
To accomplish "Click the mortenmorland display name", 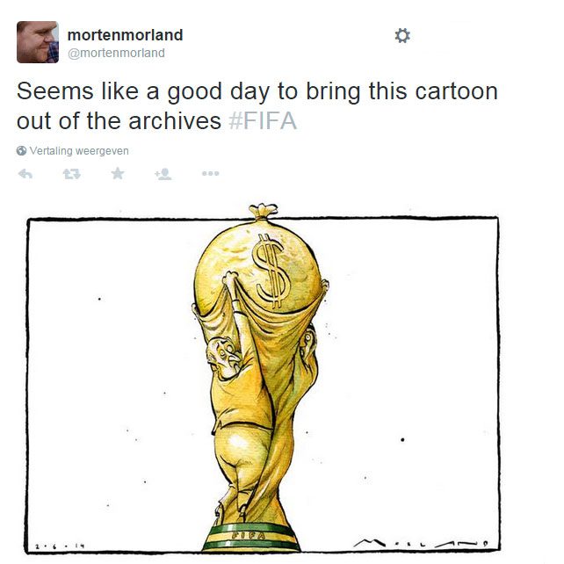I will (x=125, y=35).
